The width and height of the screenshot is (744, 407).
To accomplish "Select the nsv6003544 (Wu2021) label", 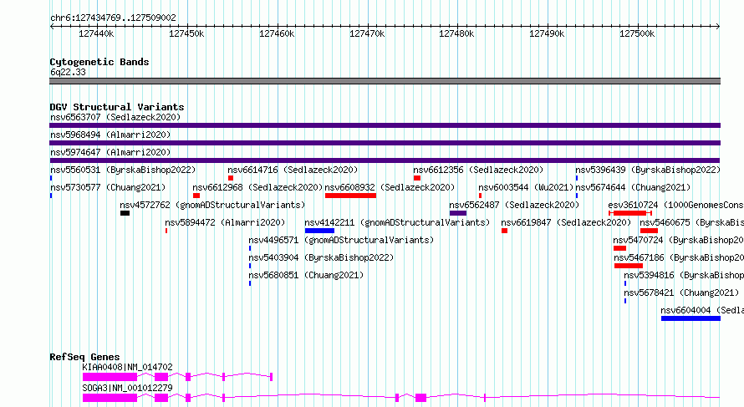I will click(x=526, y=187).
